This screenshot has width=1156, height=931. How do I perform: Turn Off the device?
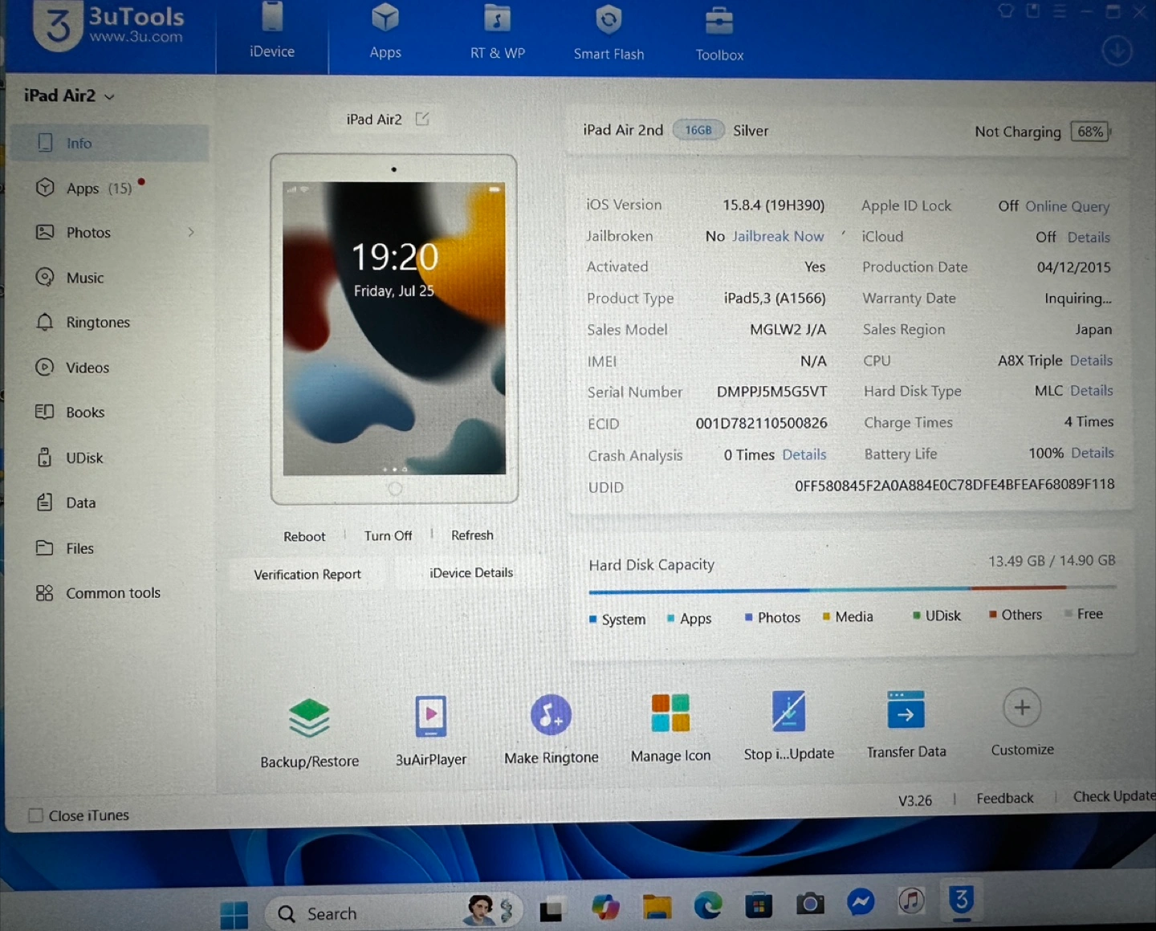tap(388, 535)
